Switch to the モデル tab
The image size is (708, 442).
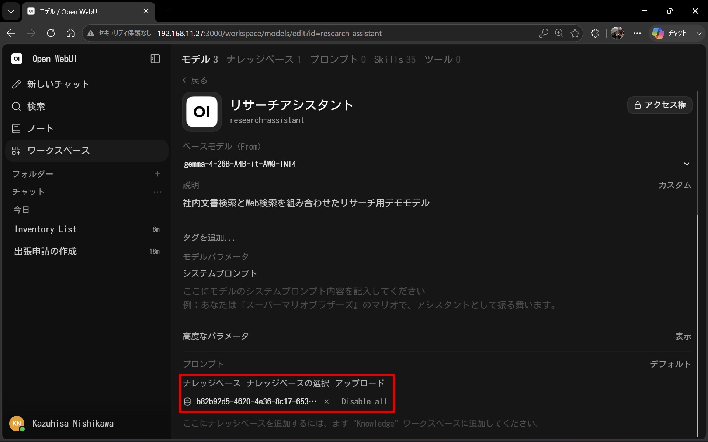(x=199, y=59)
